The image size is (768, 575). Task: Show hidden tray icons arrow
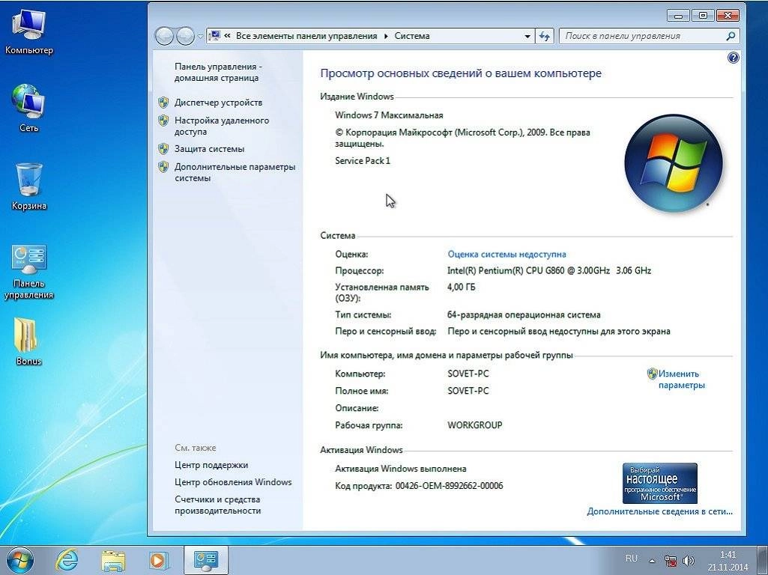[x=652, y=562]
